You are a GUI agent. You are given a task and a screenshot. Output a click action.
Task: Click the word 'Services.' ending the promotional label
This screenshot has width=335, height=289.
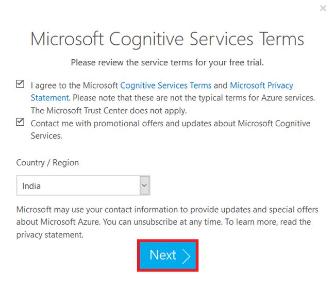click(46, 136)
